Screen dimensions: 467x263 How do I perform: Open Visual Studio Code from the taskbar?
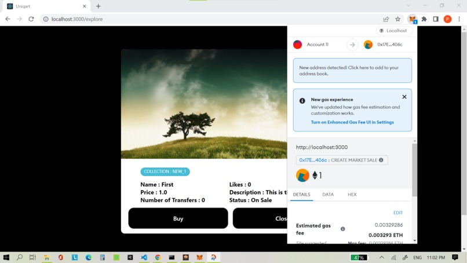pos(144,257)
